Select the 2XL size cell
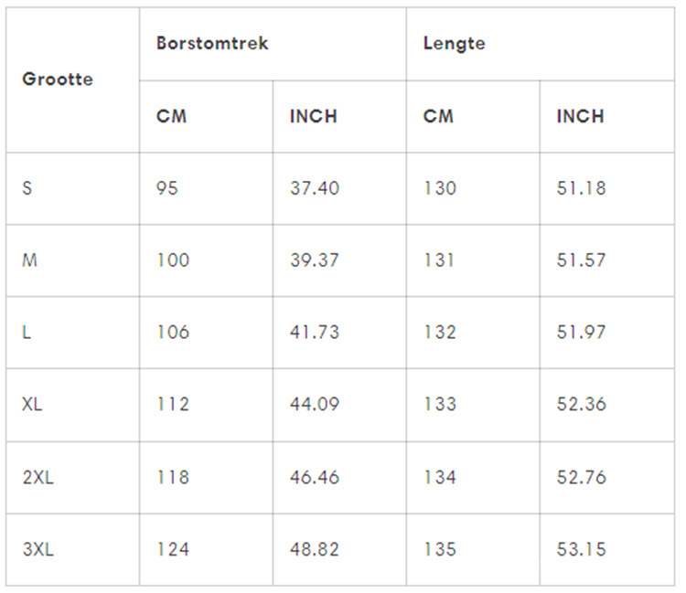The image size is (686, 593). pyautogui.click(x=38, y=477)
